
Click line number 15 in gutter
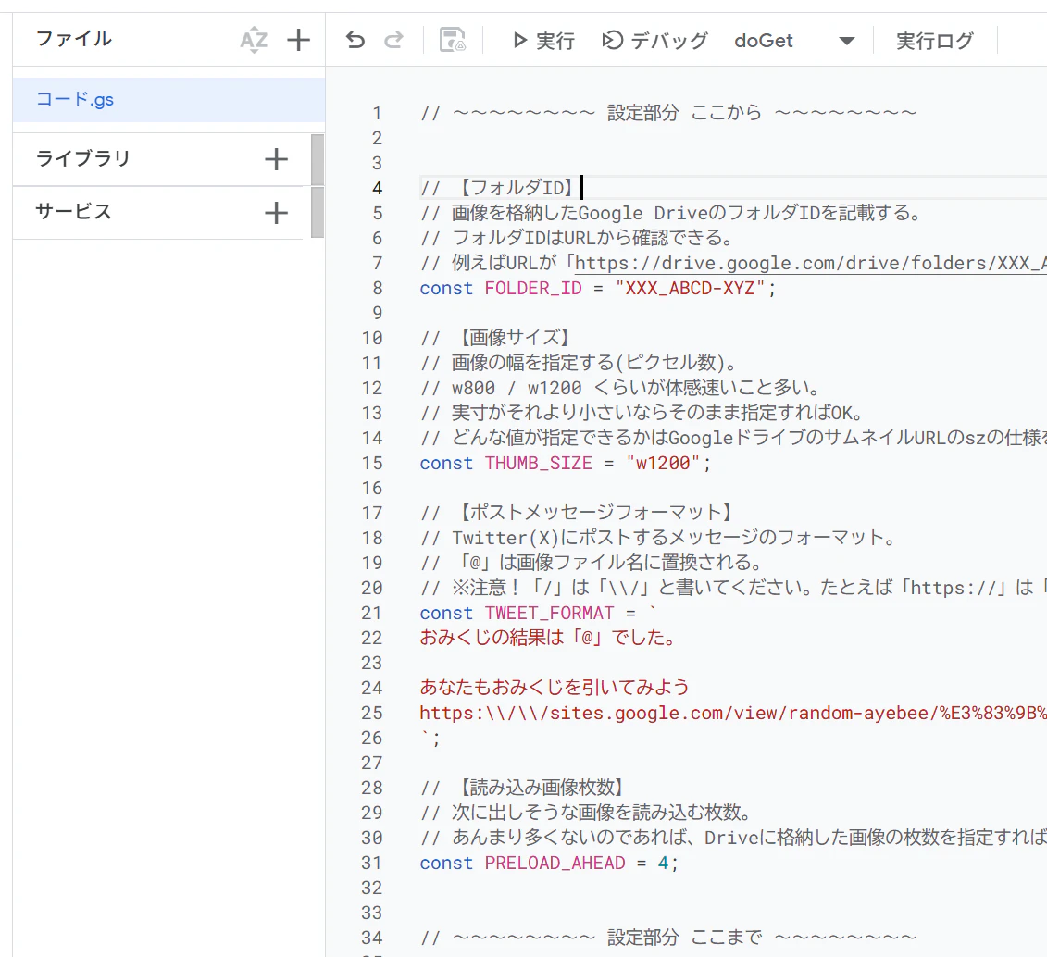point(372,463)
